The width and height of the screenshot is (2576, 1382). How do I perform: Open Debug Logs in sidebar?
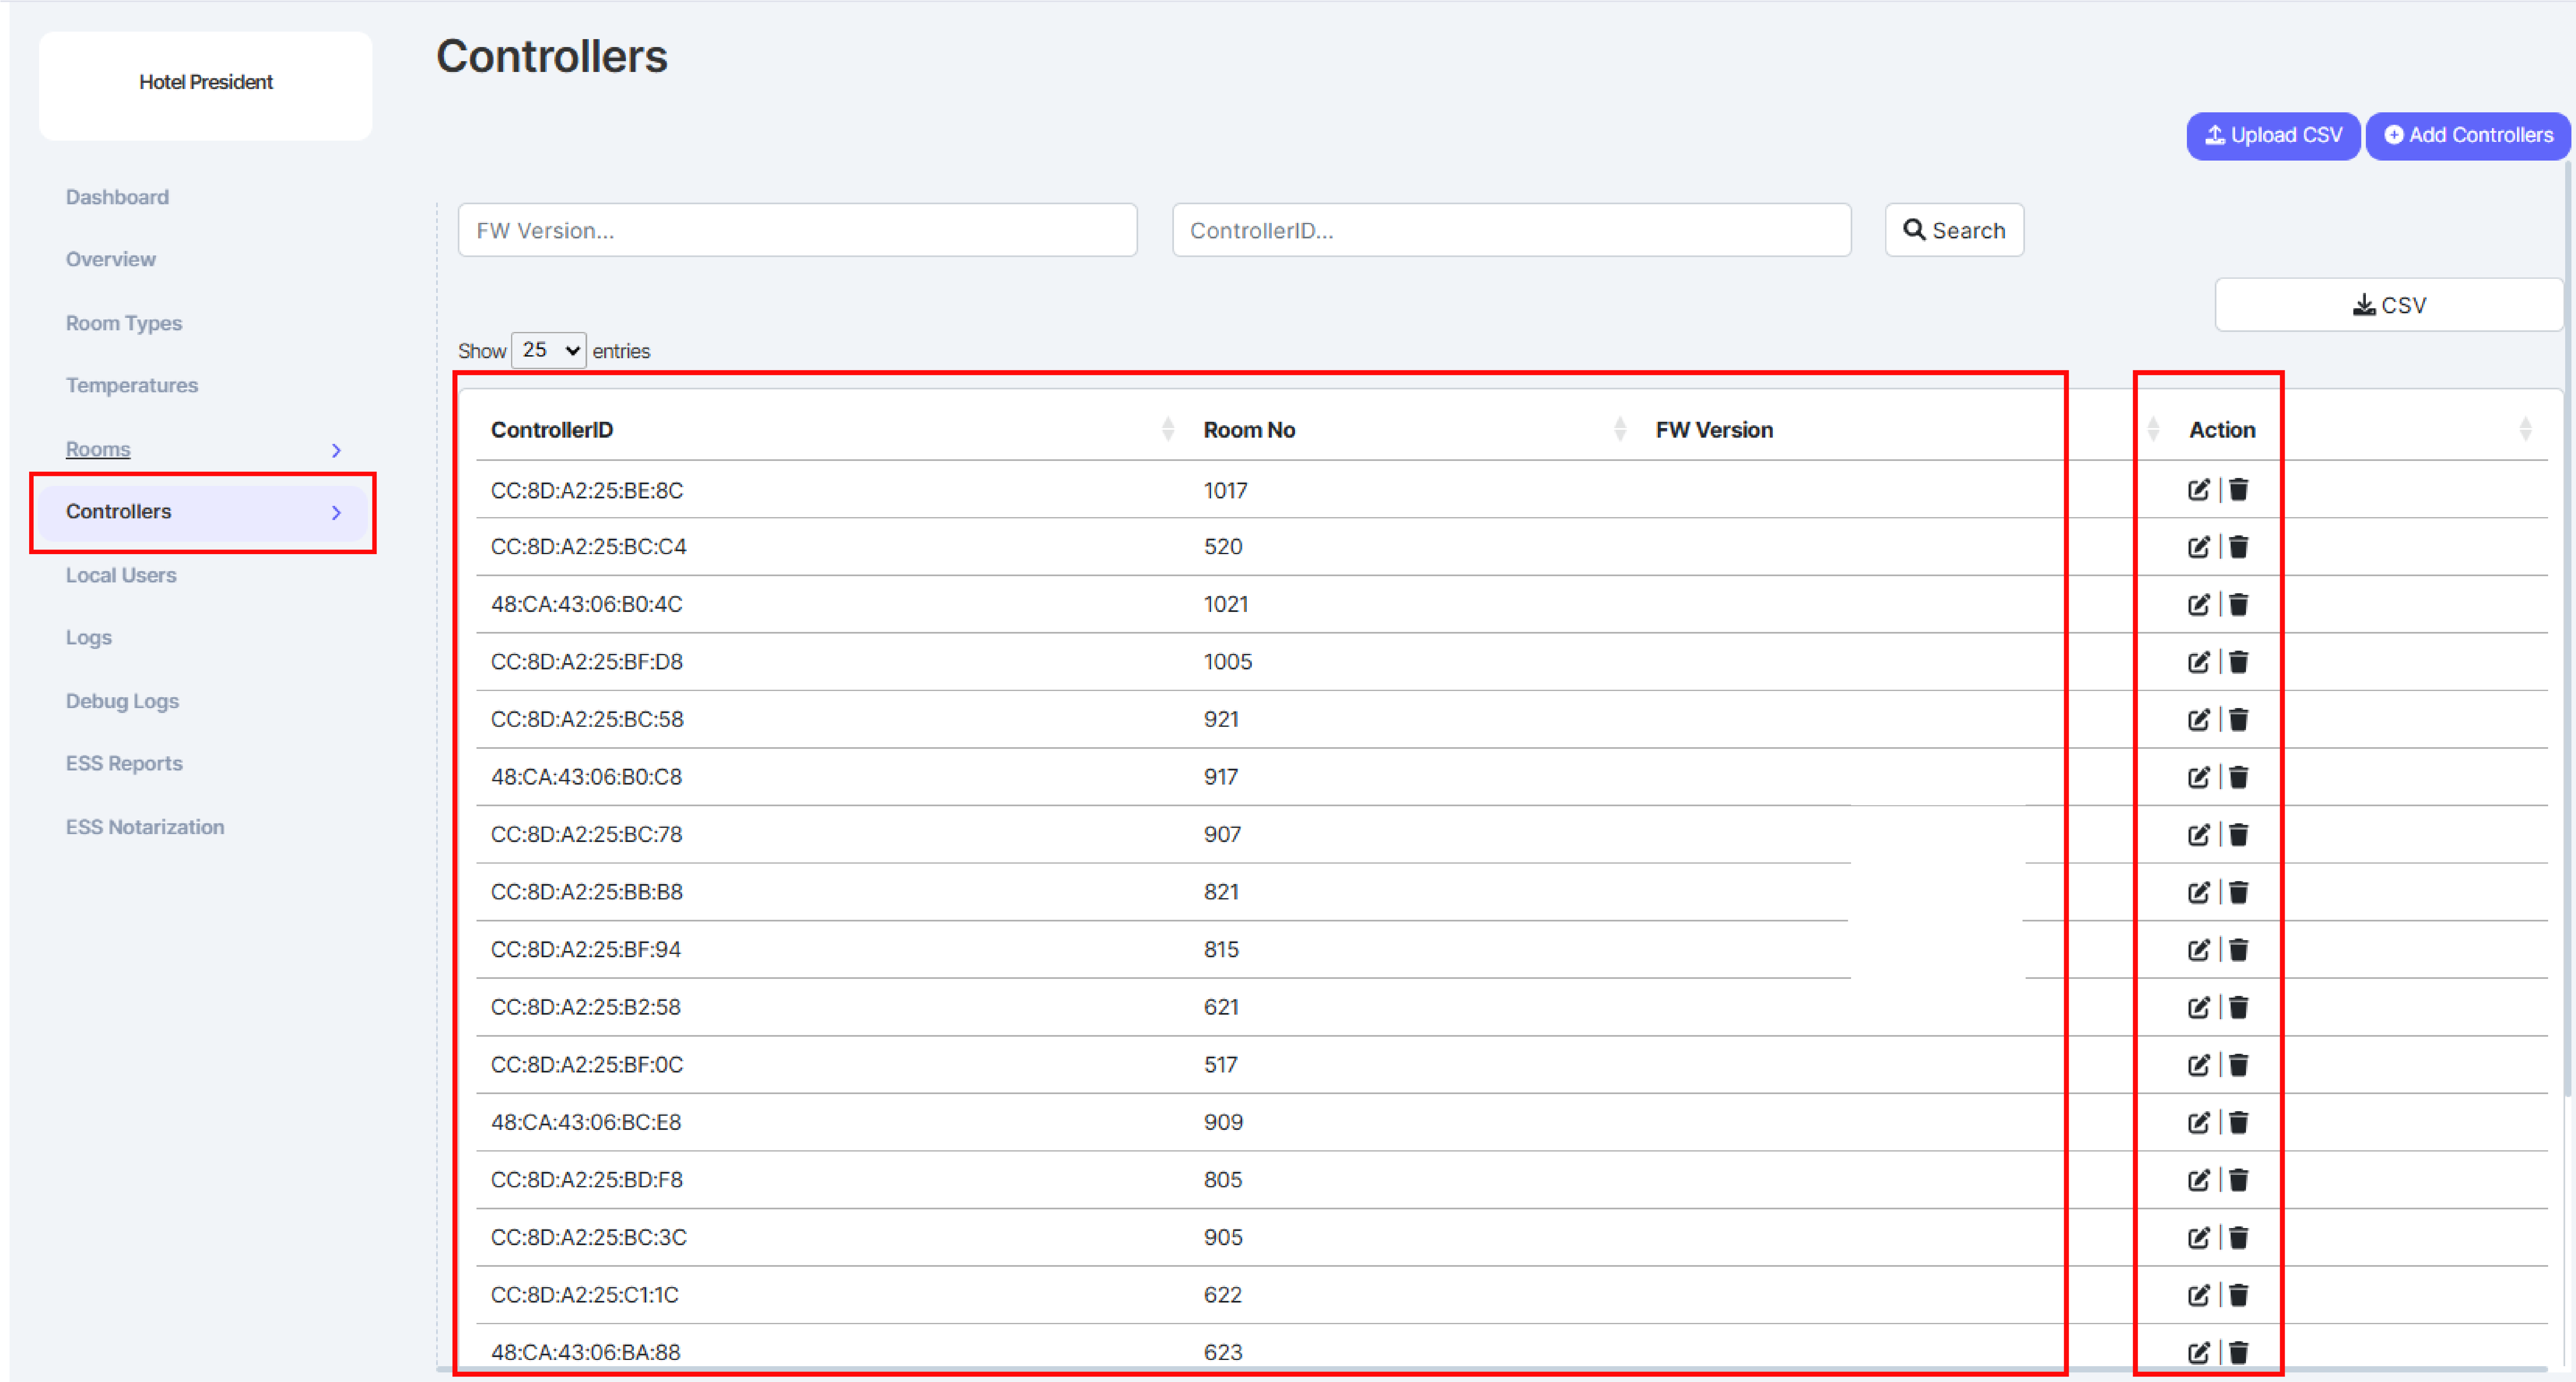(x=122, y=701)
